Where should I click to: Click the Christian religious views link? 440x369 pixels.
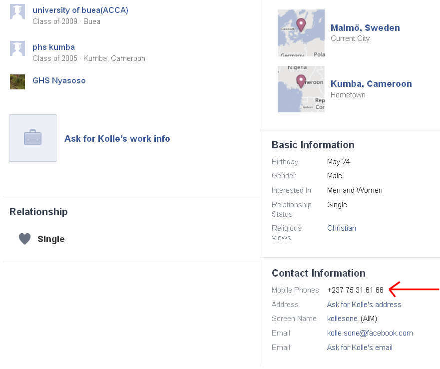pyautogui.click(x=342, y=228)
